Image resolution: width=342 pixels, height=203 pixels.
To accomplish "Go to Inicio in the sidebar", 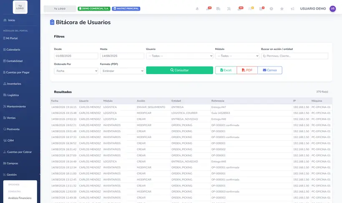I will [x=9, y=20].
